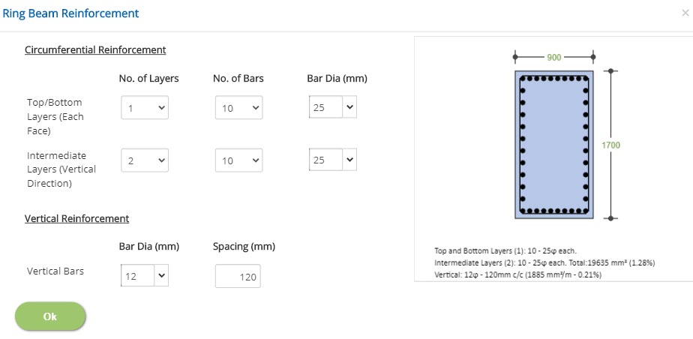This screenshot has height=339, width=693.
Task: Click the Ring Beam Reinforcement title
Action: (70, 13)
